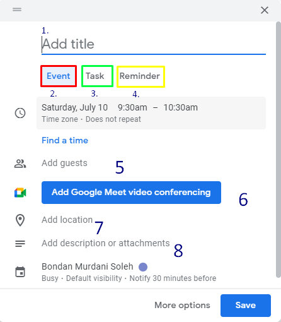This screenshot has width=281, height=322.
Task: Open the 10:30am end time dropdown
Action: click(x=181, y=107)
